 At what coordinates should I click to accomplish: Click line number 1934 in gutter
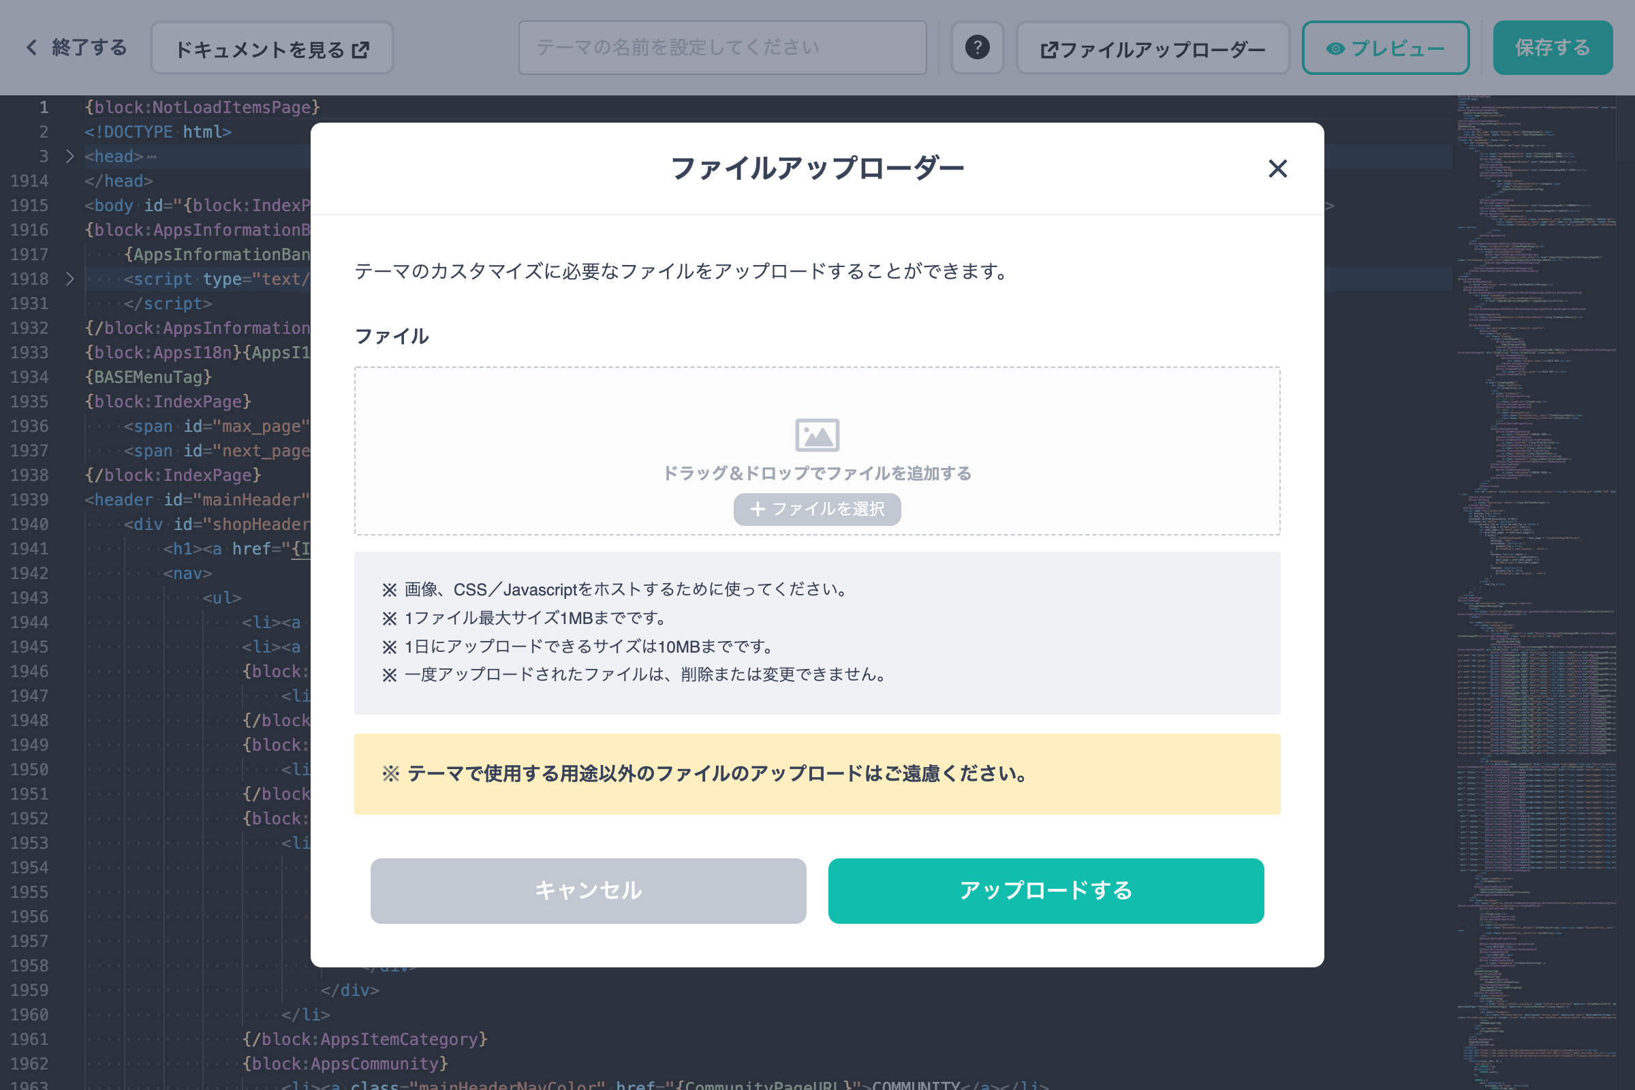(x=29, y=377)
